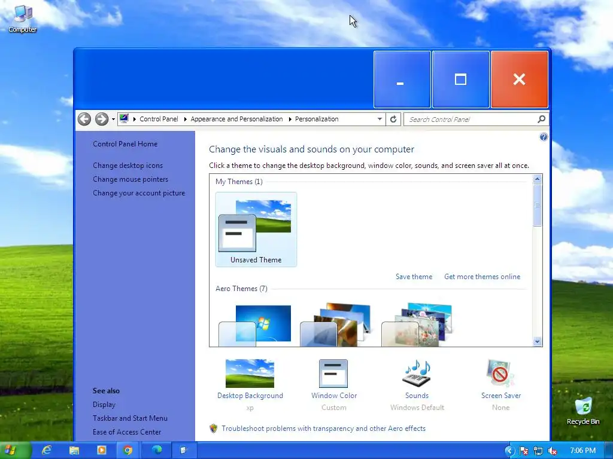Click the magnifier search icon
The image size is (613, 459).
point(541,119)
